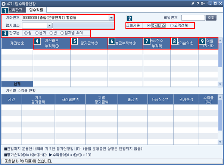Click the Fee징수 누적액 column header
Screen dimensions: 224x165
click(x=157, y=43)
